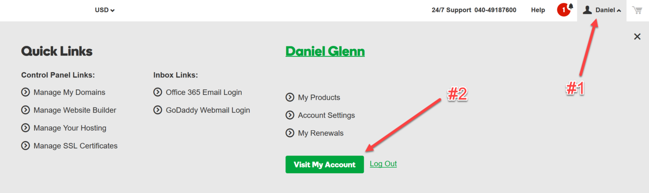Select My Renewals from account menu
649x193 pixels.
tap(320, 133)
